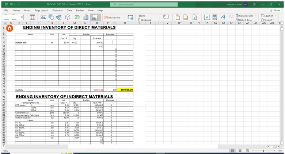Select the Cellophane 5x8 cell

pyautogui.click(x=30, y=113)
